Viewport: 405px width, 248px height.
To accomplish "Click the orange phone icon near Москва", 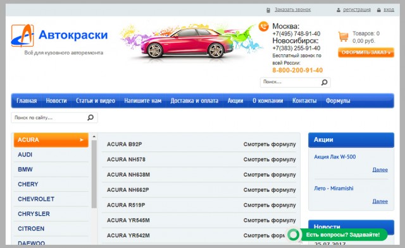I will (263, 27).
